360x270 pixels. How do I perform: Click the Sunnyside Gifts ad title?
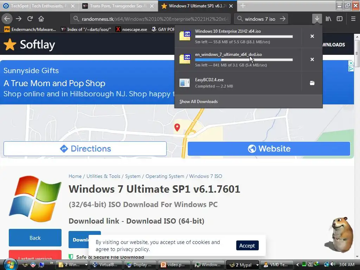coord(31,70)
